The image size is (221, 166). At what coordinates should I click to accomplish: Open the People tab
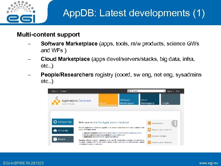170,99
